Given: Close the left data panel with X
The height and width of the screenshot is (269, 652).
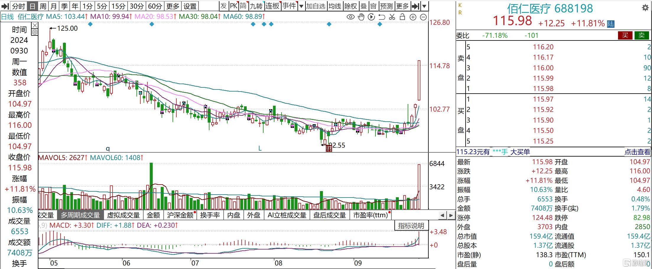Looking at the screenshot, I should point(35,25).
